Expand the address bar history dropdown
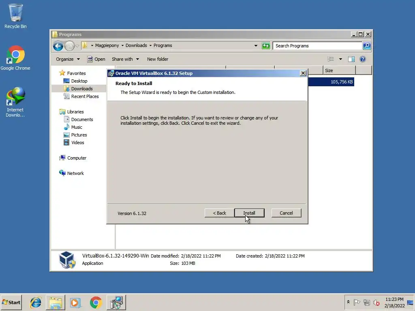This screenshot has height=311, width=415. coord(256,46)
